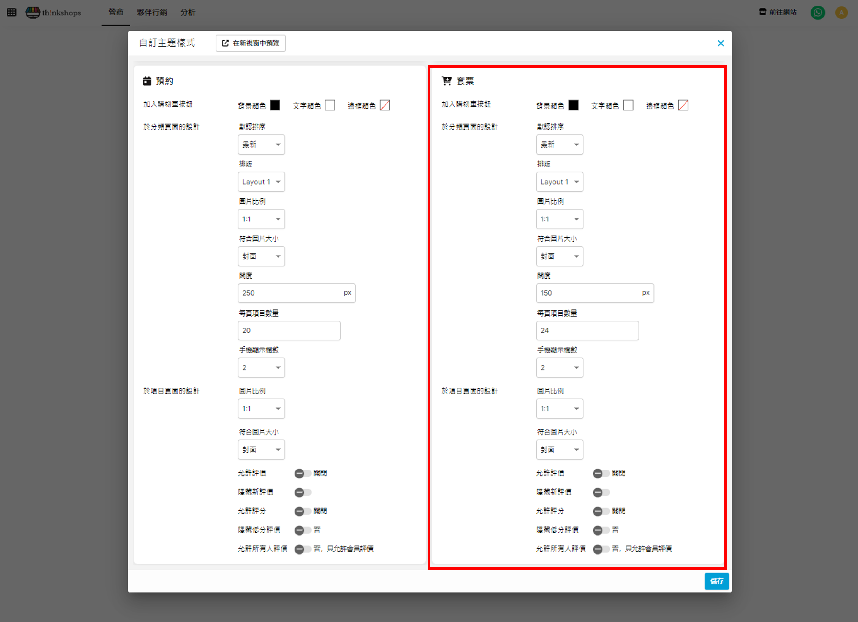Open the user avatar icon
Image resolution: width=858 pixels, height=622 pixels.
pos(841,12)
